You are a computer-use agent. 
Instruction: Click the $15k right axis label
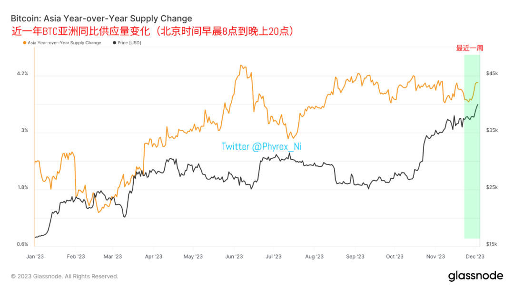[492, 244]
